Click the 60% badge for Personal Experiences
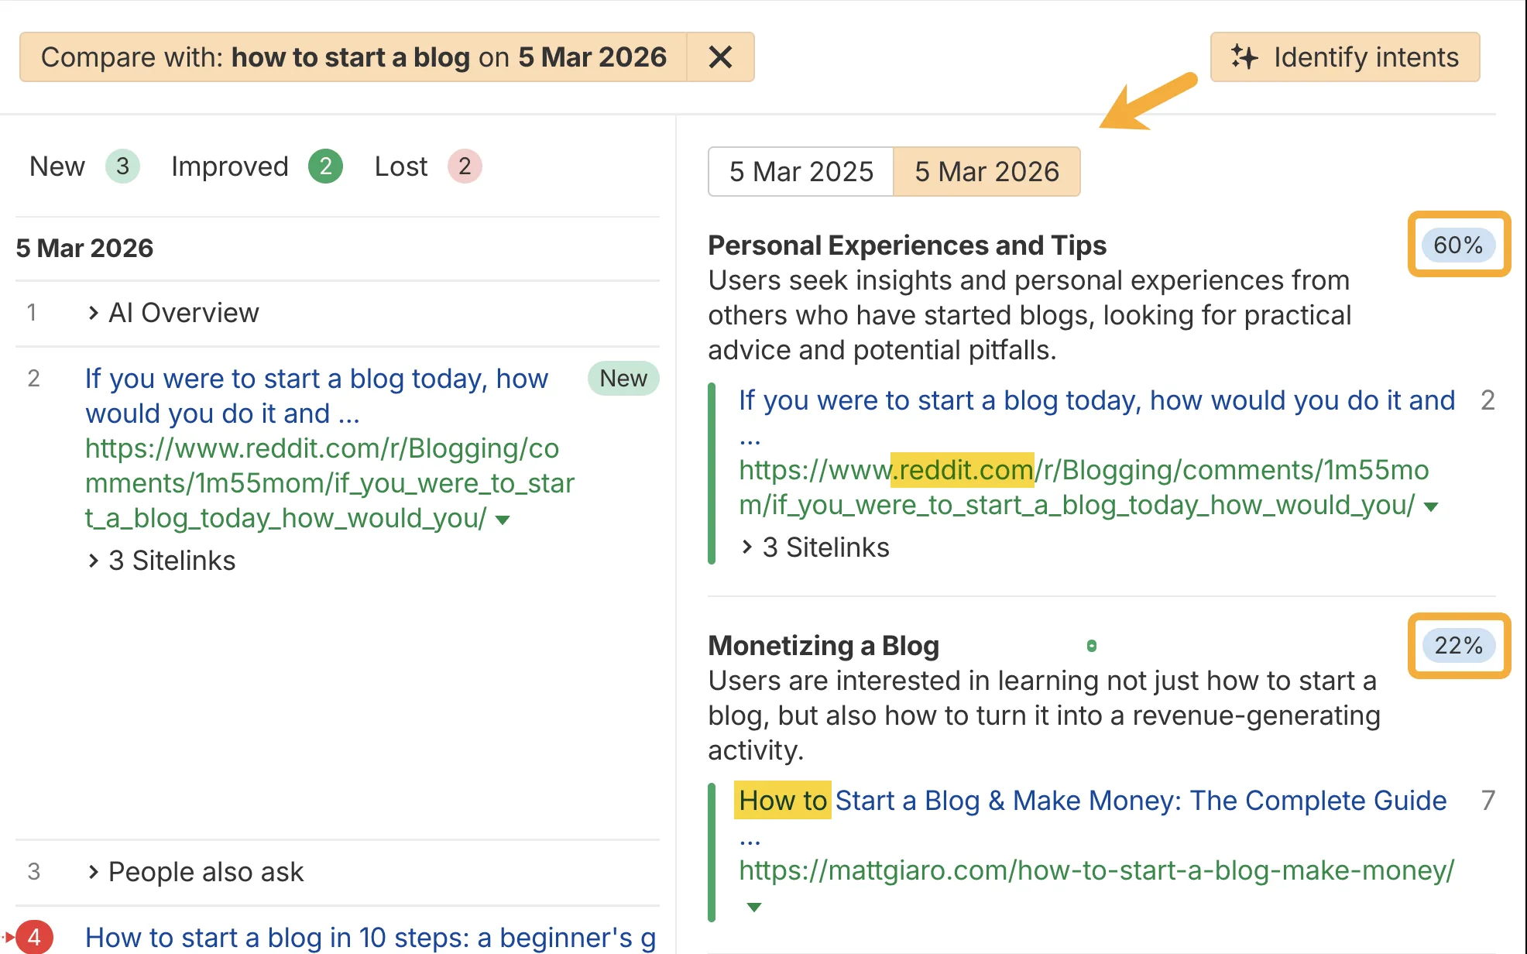This screenshot has width=1527, height=954. click(1458, 245)
